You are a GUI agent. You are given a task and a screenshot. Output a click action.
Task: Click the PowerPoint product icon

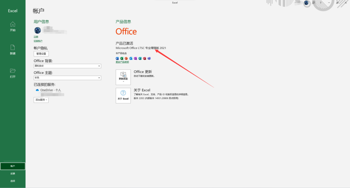pos(126,58)
